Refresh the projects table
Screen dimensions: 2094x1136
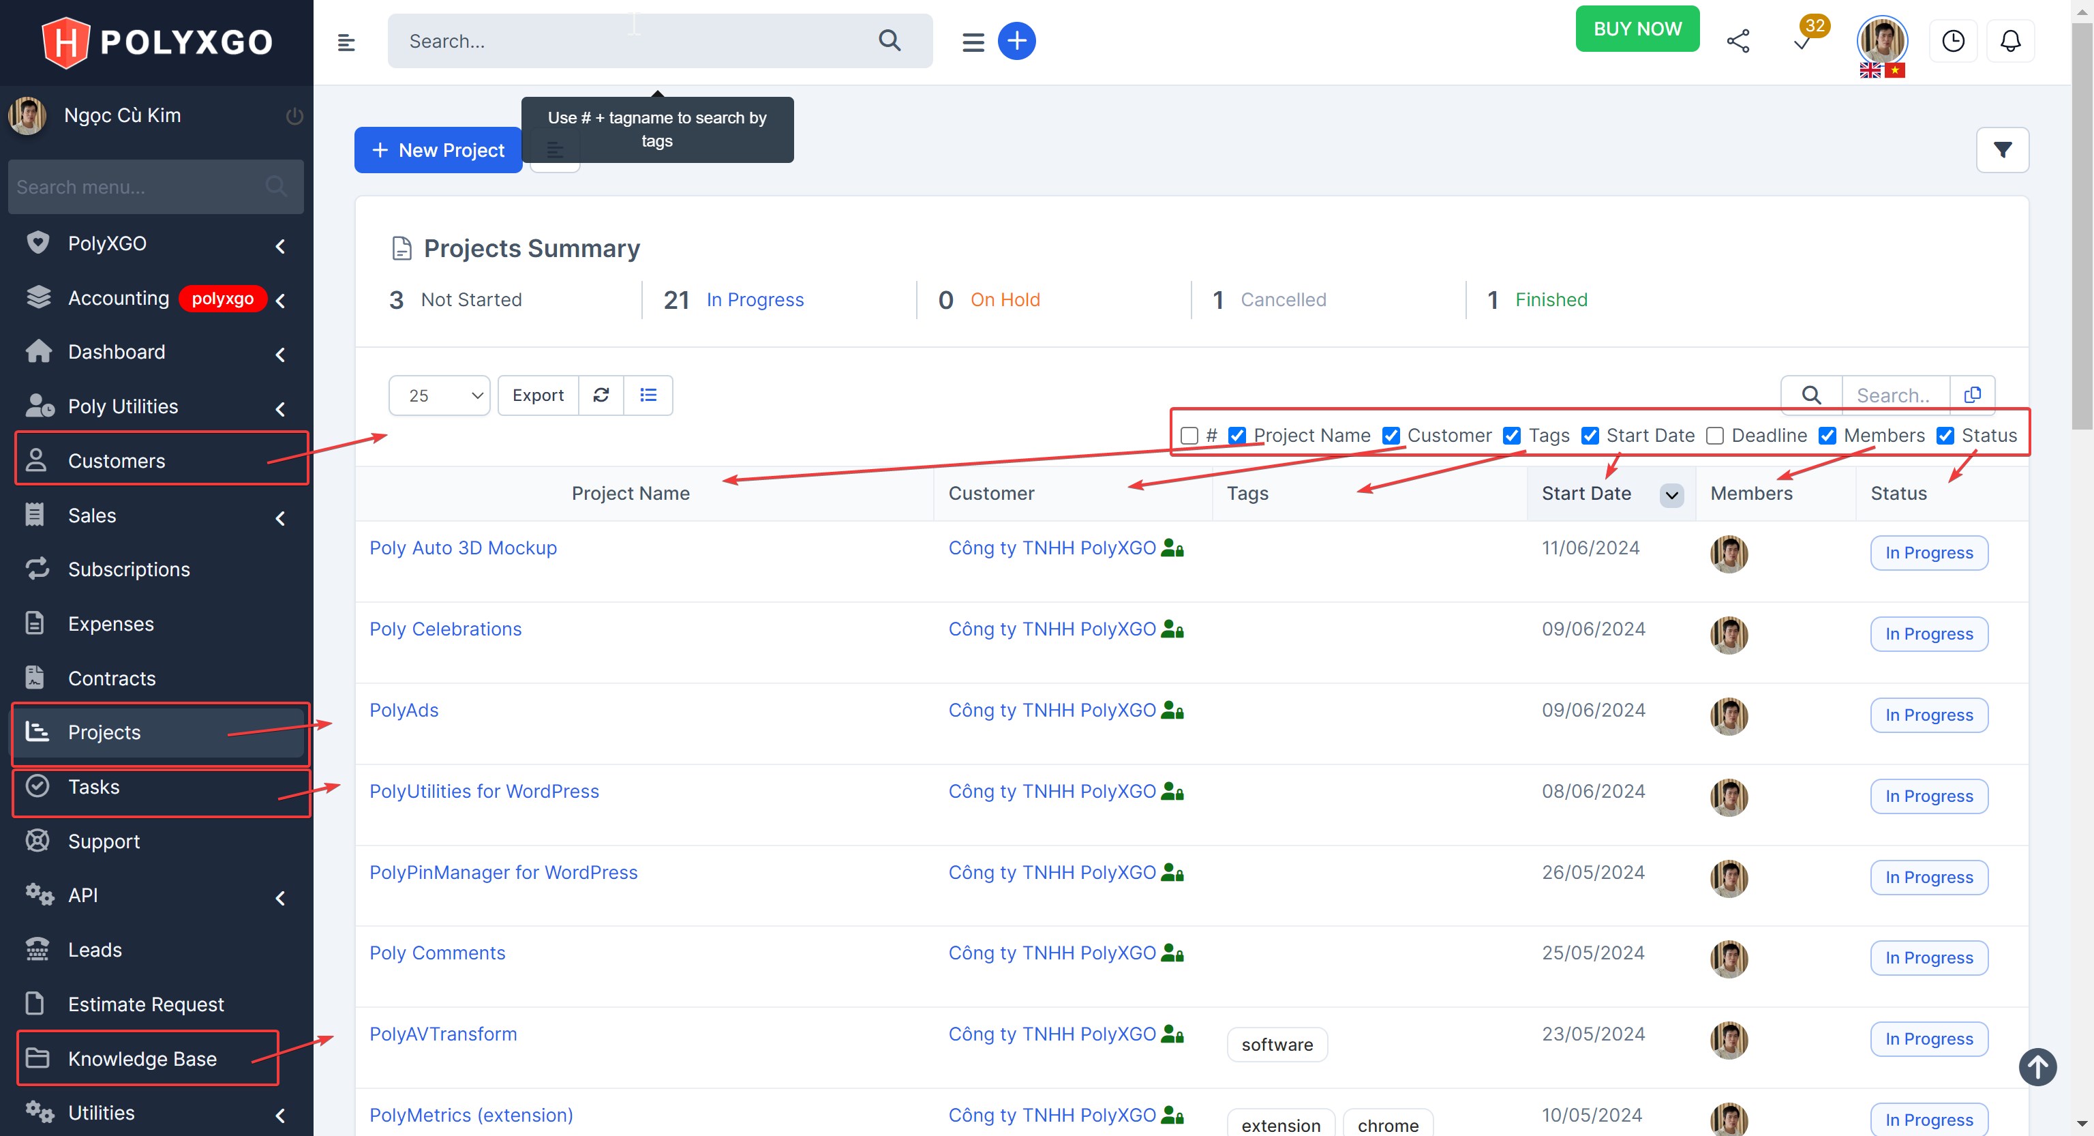(x=601, y=395)
